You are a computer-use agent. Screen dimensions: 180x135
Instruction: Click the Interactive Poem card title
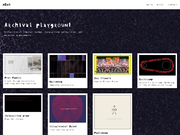[x=17, y=116]
